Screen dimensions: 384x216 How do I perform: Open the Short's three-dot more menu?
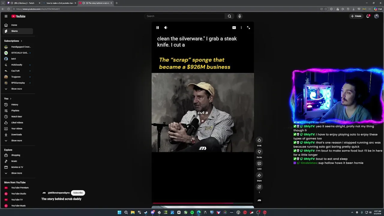[x=241, y=28]
